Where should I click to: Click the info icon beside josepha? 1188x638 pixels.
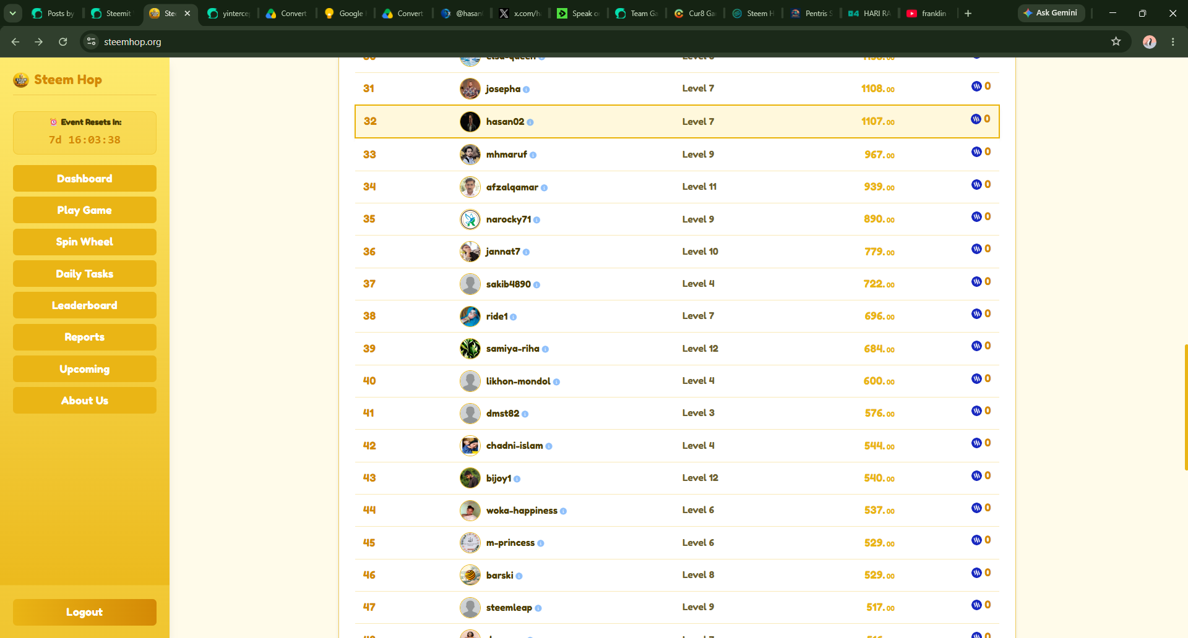pos(527,90)
